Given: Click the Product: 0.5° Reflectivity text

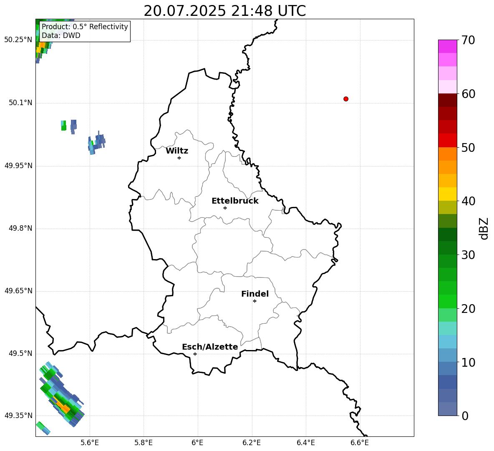Looking at the screenshot, I should point(85,26).
